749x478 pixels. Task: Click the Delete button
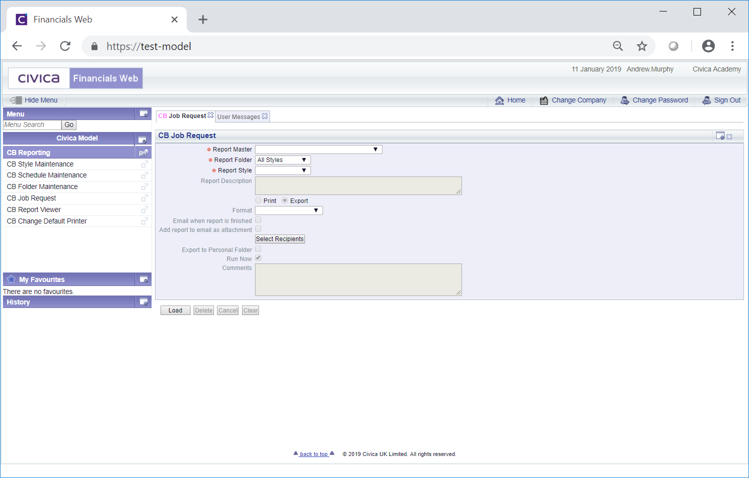click(x=204, y=310)
